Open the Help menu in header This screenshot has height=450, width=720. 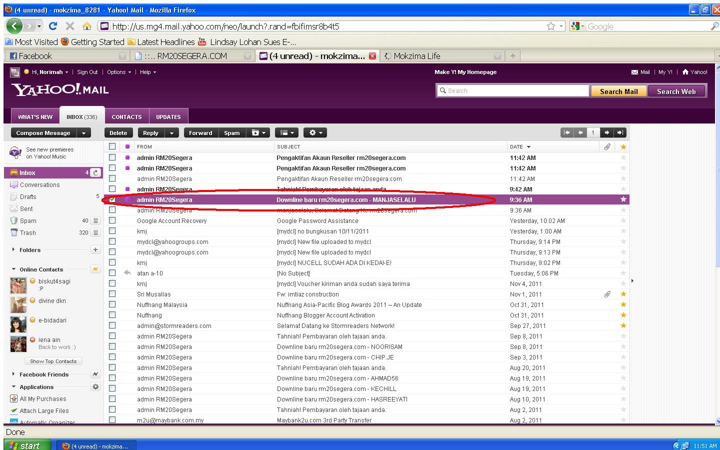pos(148,72)
